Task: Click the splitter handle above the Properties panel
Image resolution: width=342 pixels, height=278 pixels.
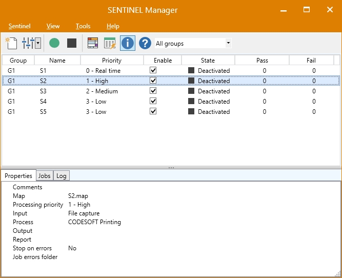Action: (171, 168)
